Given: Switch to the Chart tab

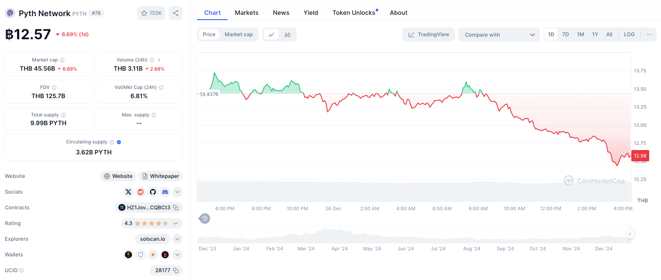Looking at the screenshot, I should coord(212,13).
